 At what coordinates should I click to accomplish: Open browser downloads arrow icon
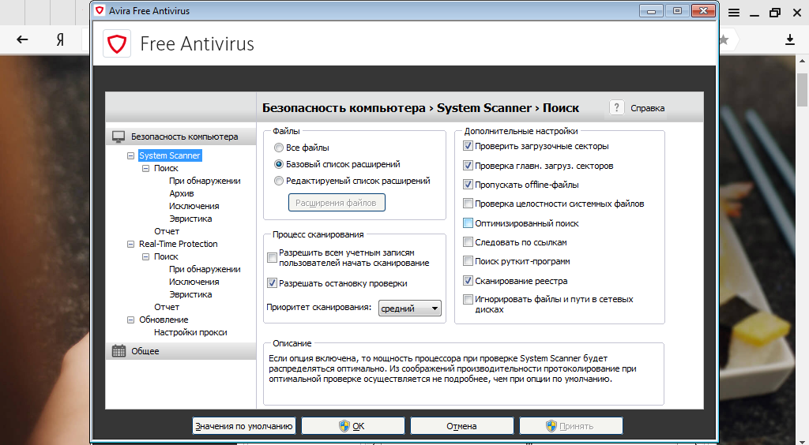790,39
